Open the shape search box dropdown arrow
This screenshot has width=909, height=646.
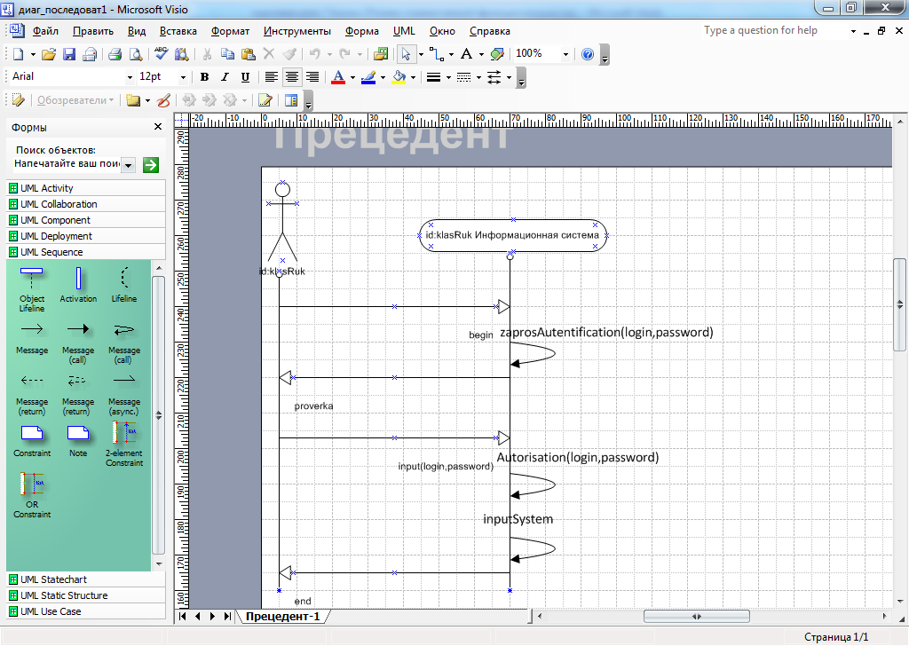pos(129,165)
